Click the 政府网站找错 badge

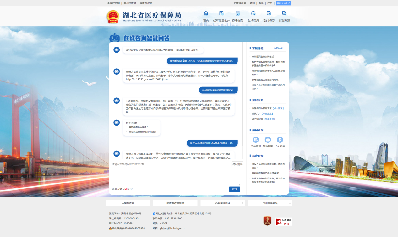(x=284, y=222)
